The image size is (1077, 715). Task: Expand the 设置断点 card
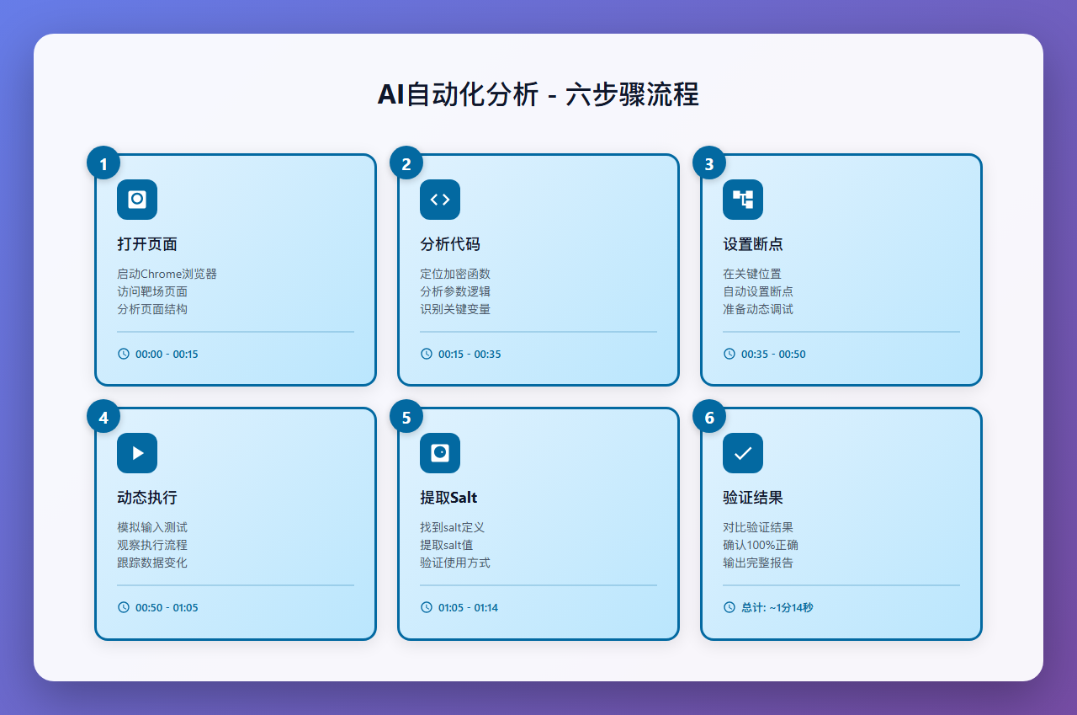pyautogui.click(x=841, y=269)
